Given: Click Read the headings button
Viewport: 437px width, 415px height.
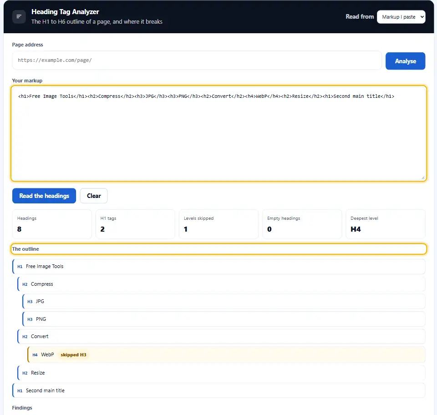Looking at the screenshot, I should (44, 196).
